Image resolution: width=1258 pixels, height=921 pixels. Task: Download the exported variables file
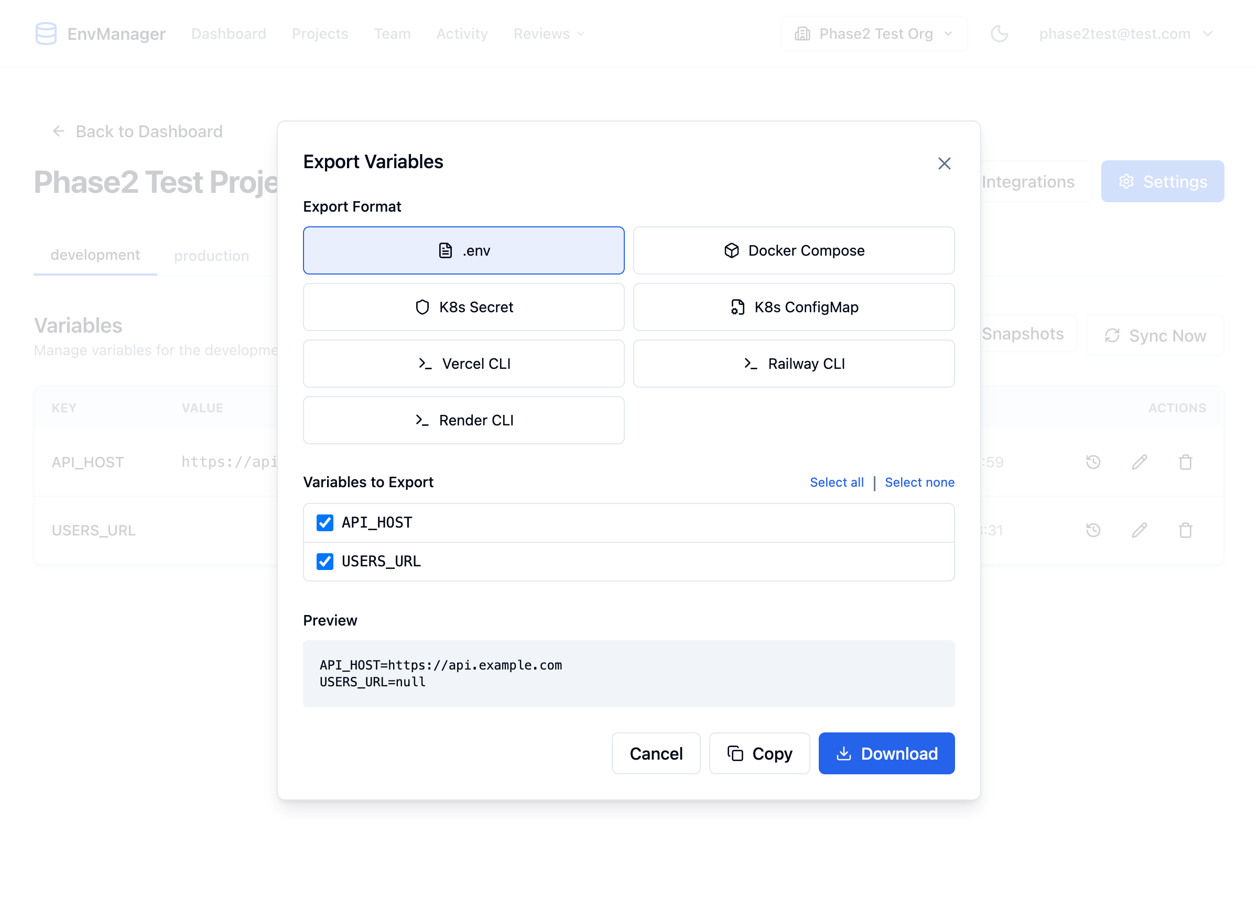886,753
